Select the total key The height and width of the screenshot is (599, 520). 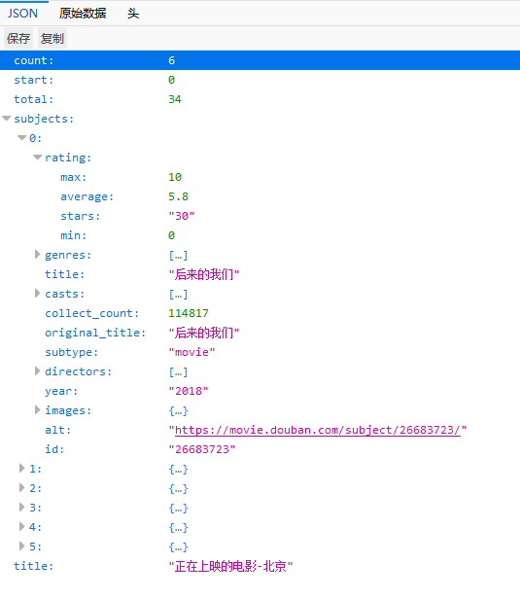coord(34,99)
